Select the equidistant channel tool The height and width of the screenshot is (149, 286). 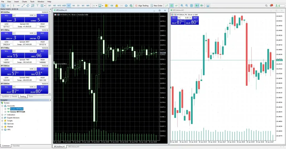pos(28,6)
